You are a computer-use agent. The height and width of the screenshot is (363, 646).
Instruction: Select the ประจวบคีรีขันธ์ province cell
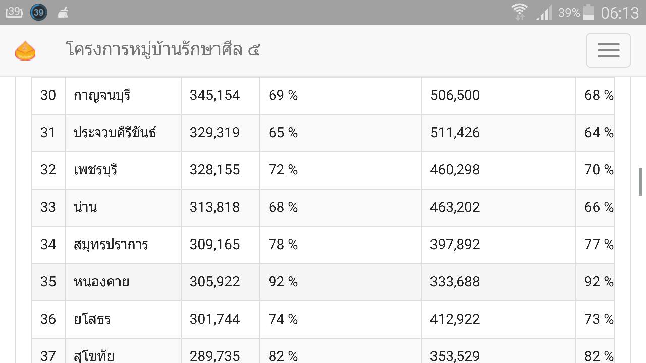(x=123, y=133)
